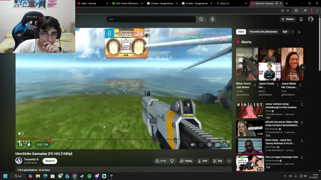
Task: Open the Anime Tarihinin Görüp Görebileceği video title
Action: 281,106
